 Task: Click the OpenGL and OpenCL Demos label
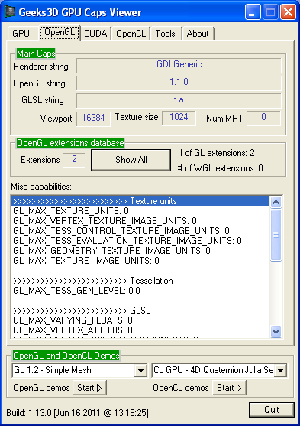point(66,356)
